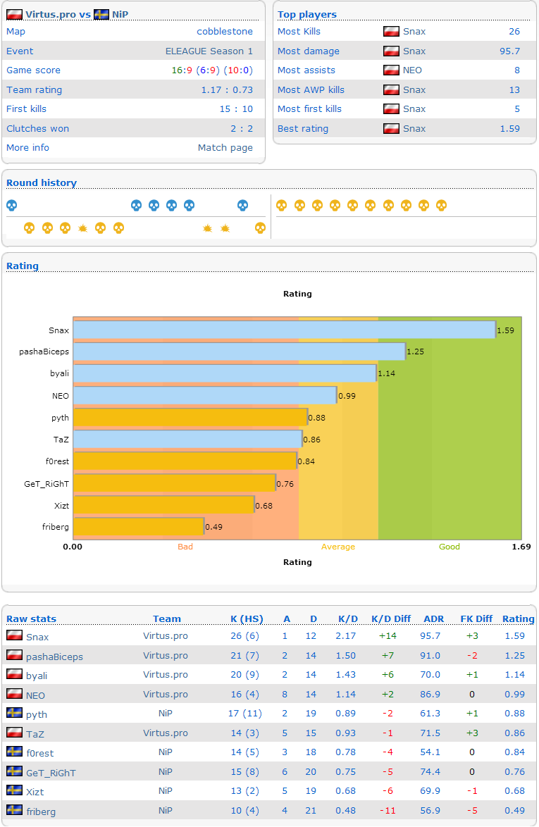Image resolution: width=539 pixels, height=827 pixels.
Task: Click round 8 blue skull icon
Action: (136, 205)
